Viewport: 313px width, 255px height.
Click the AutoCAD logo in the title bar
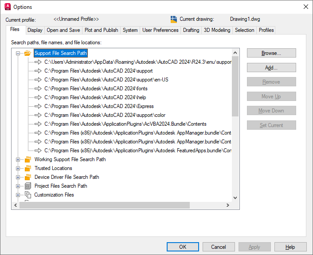[8, 7]
